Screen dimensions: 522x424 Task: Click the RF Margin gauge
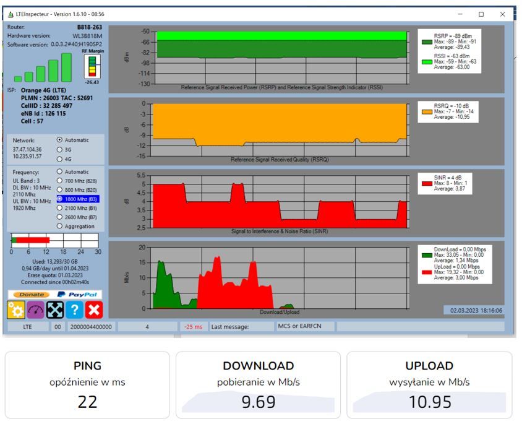pos(92,67)
